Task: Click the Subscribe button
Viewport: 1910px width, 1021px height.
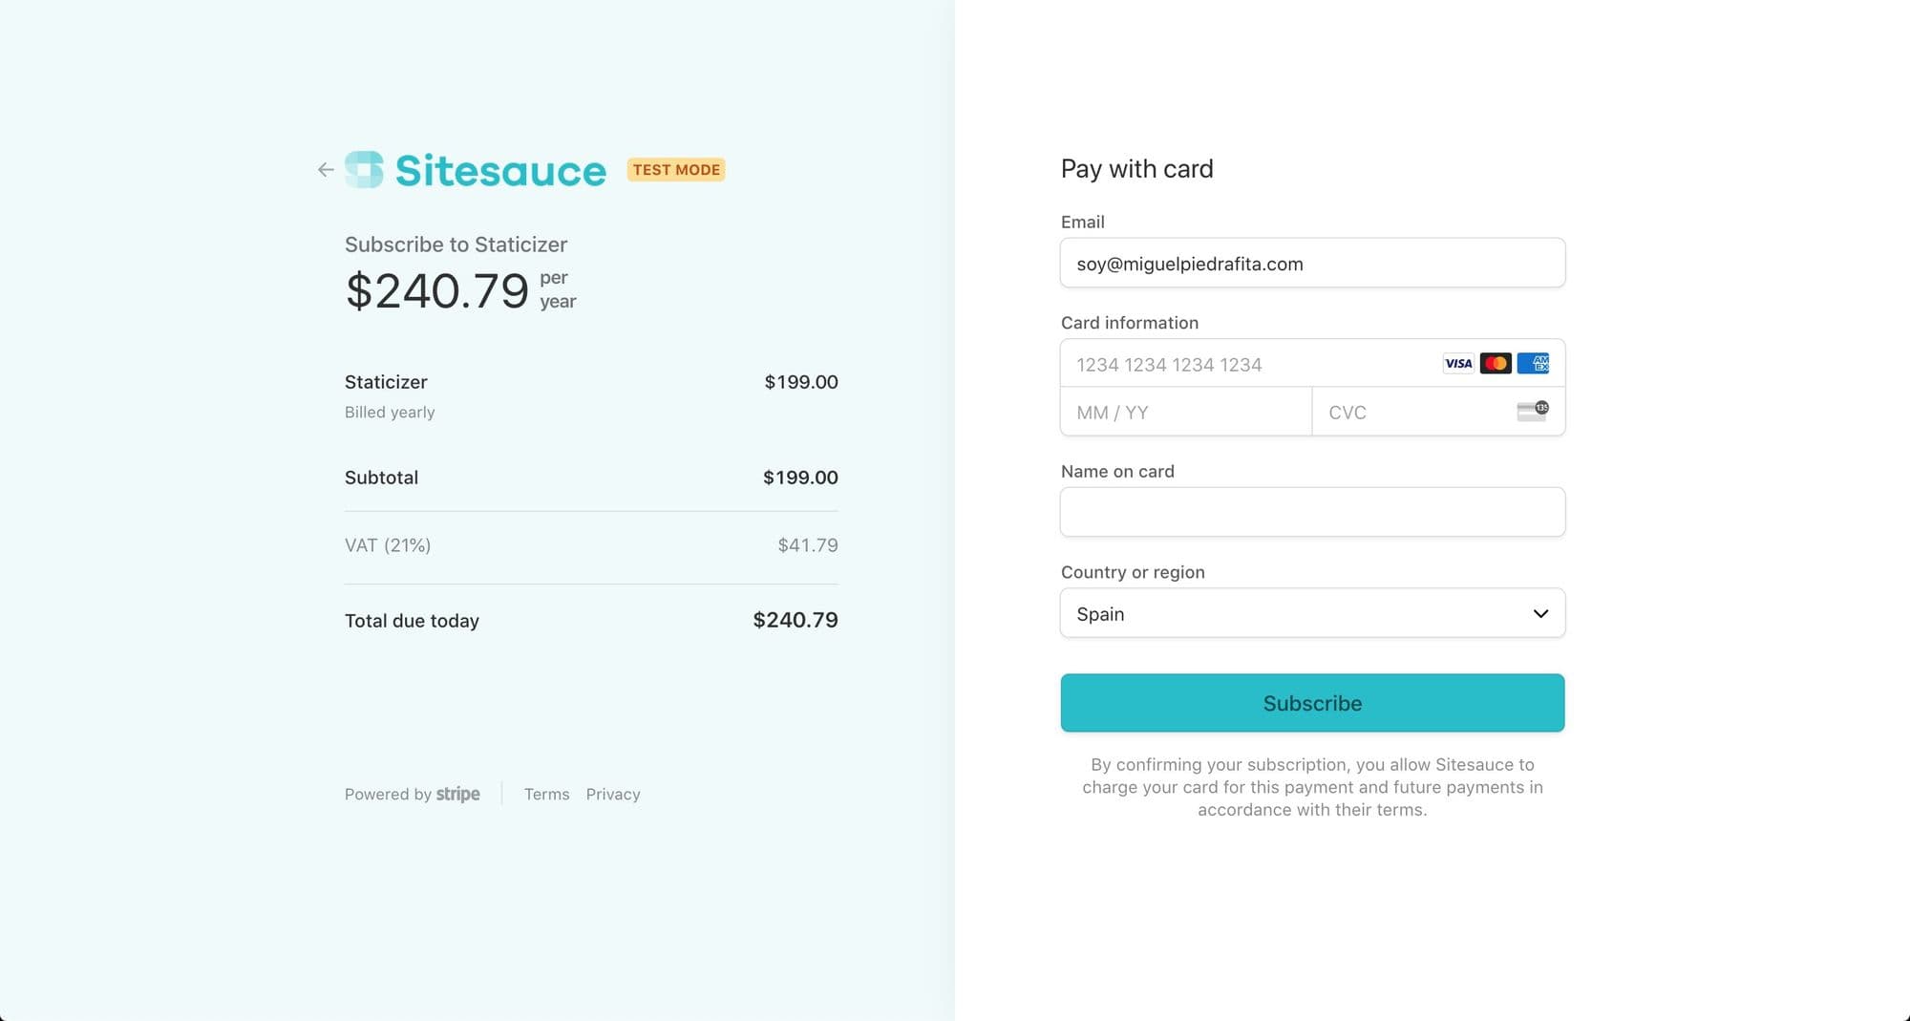Action: [1312, 703]
